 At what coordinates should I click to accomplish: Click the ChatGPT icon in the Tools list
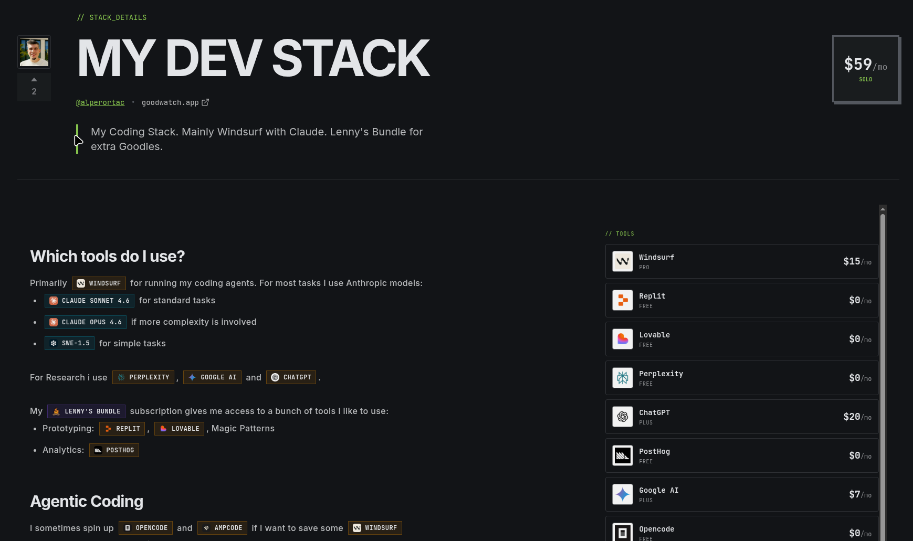(x=622, y=417)
